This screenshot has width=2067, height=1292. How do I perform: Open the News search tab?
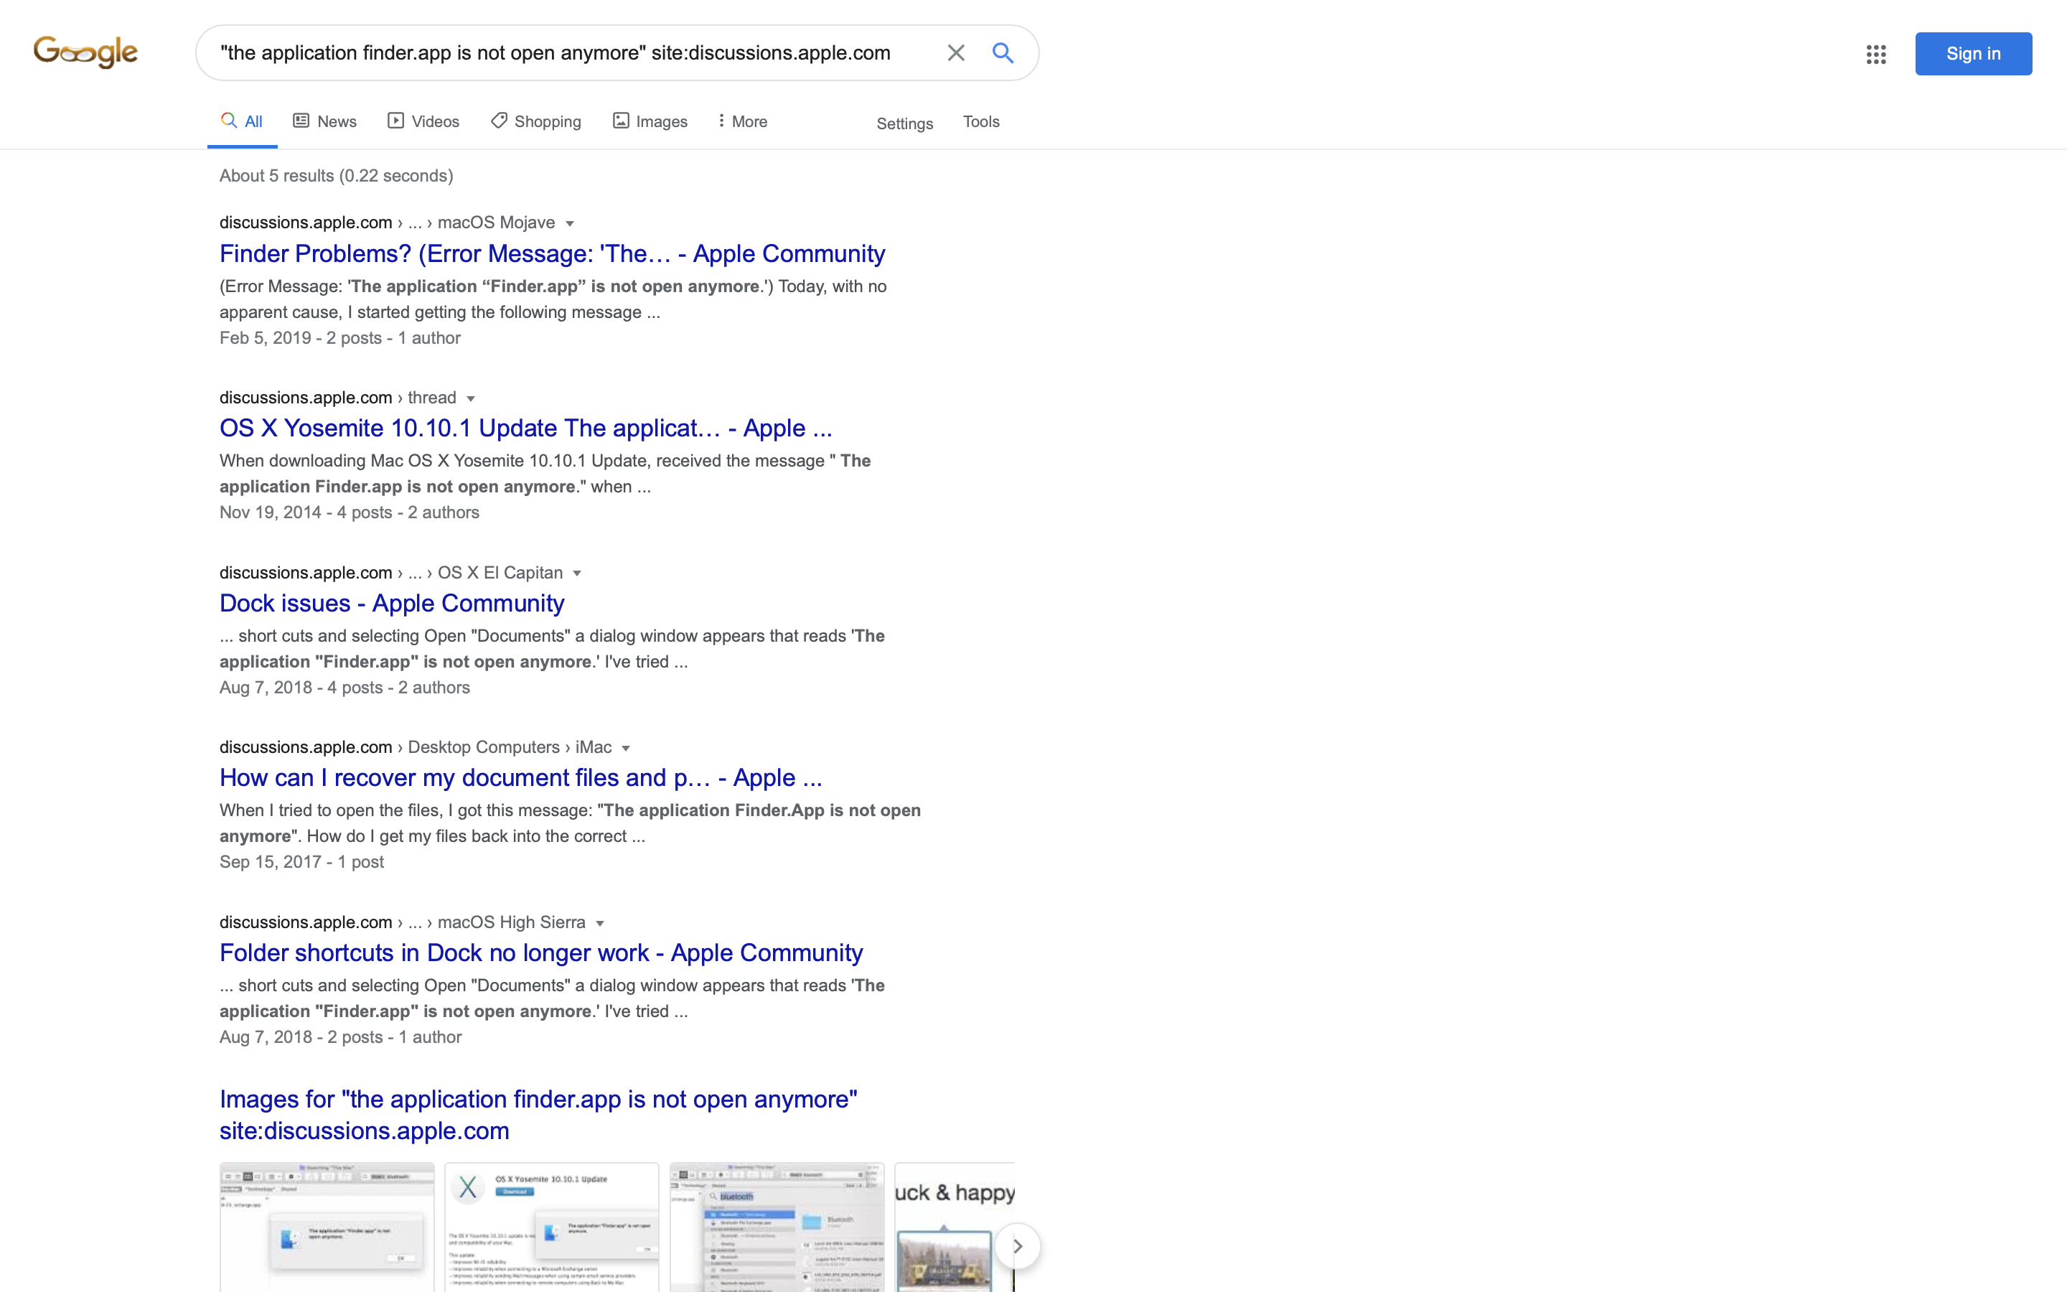pyautogui.click(x=324, y=121)
